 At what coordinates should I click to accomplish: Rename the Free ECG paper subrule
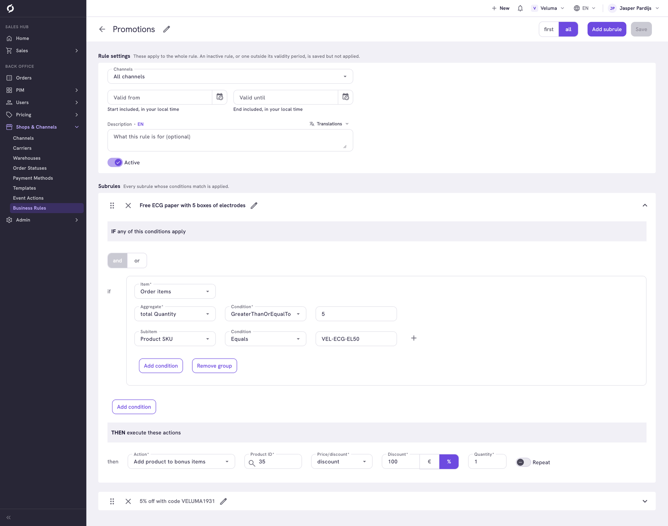click(x=254, y=205)
